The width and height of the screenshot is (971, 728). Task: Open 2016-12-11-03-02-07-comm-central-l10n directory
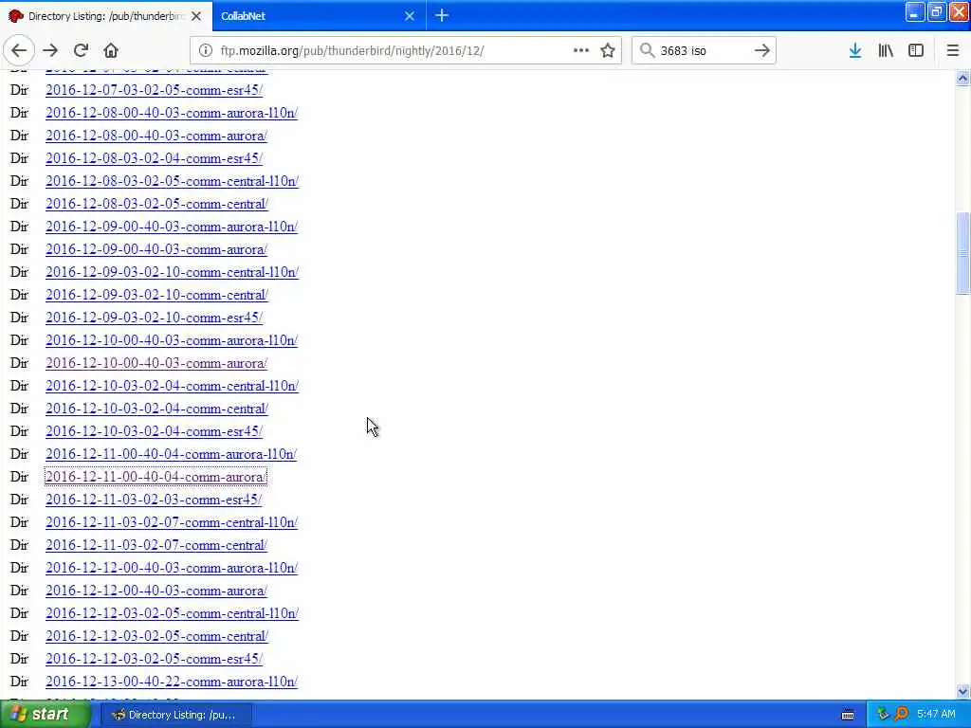pos(172,522)
